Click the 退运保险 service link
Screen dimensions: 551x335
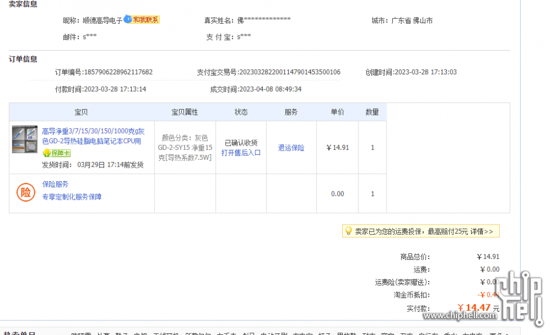click(x=291, y=148)
